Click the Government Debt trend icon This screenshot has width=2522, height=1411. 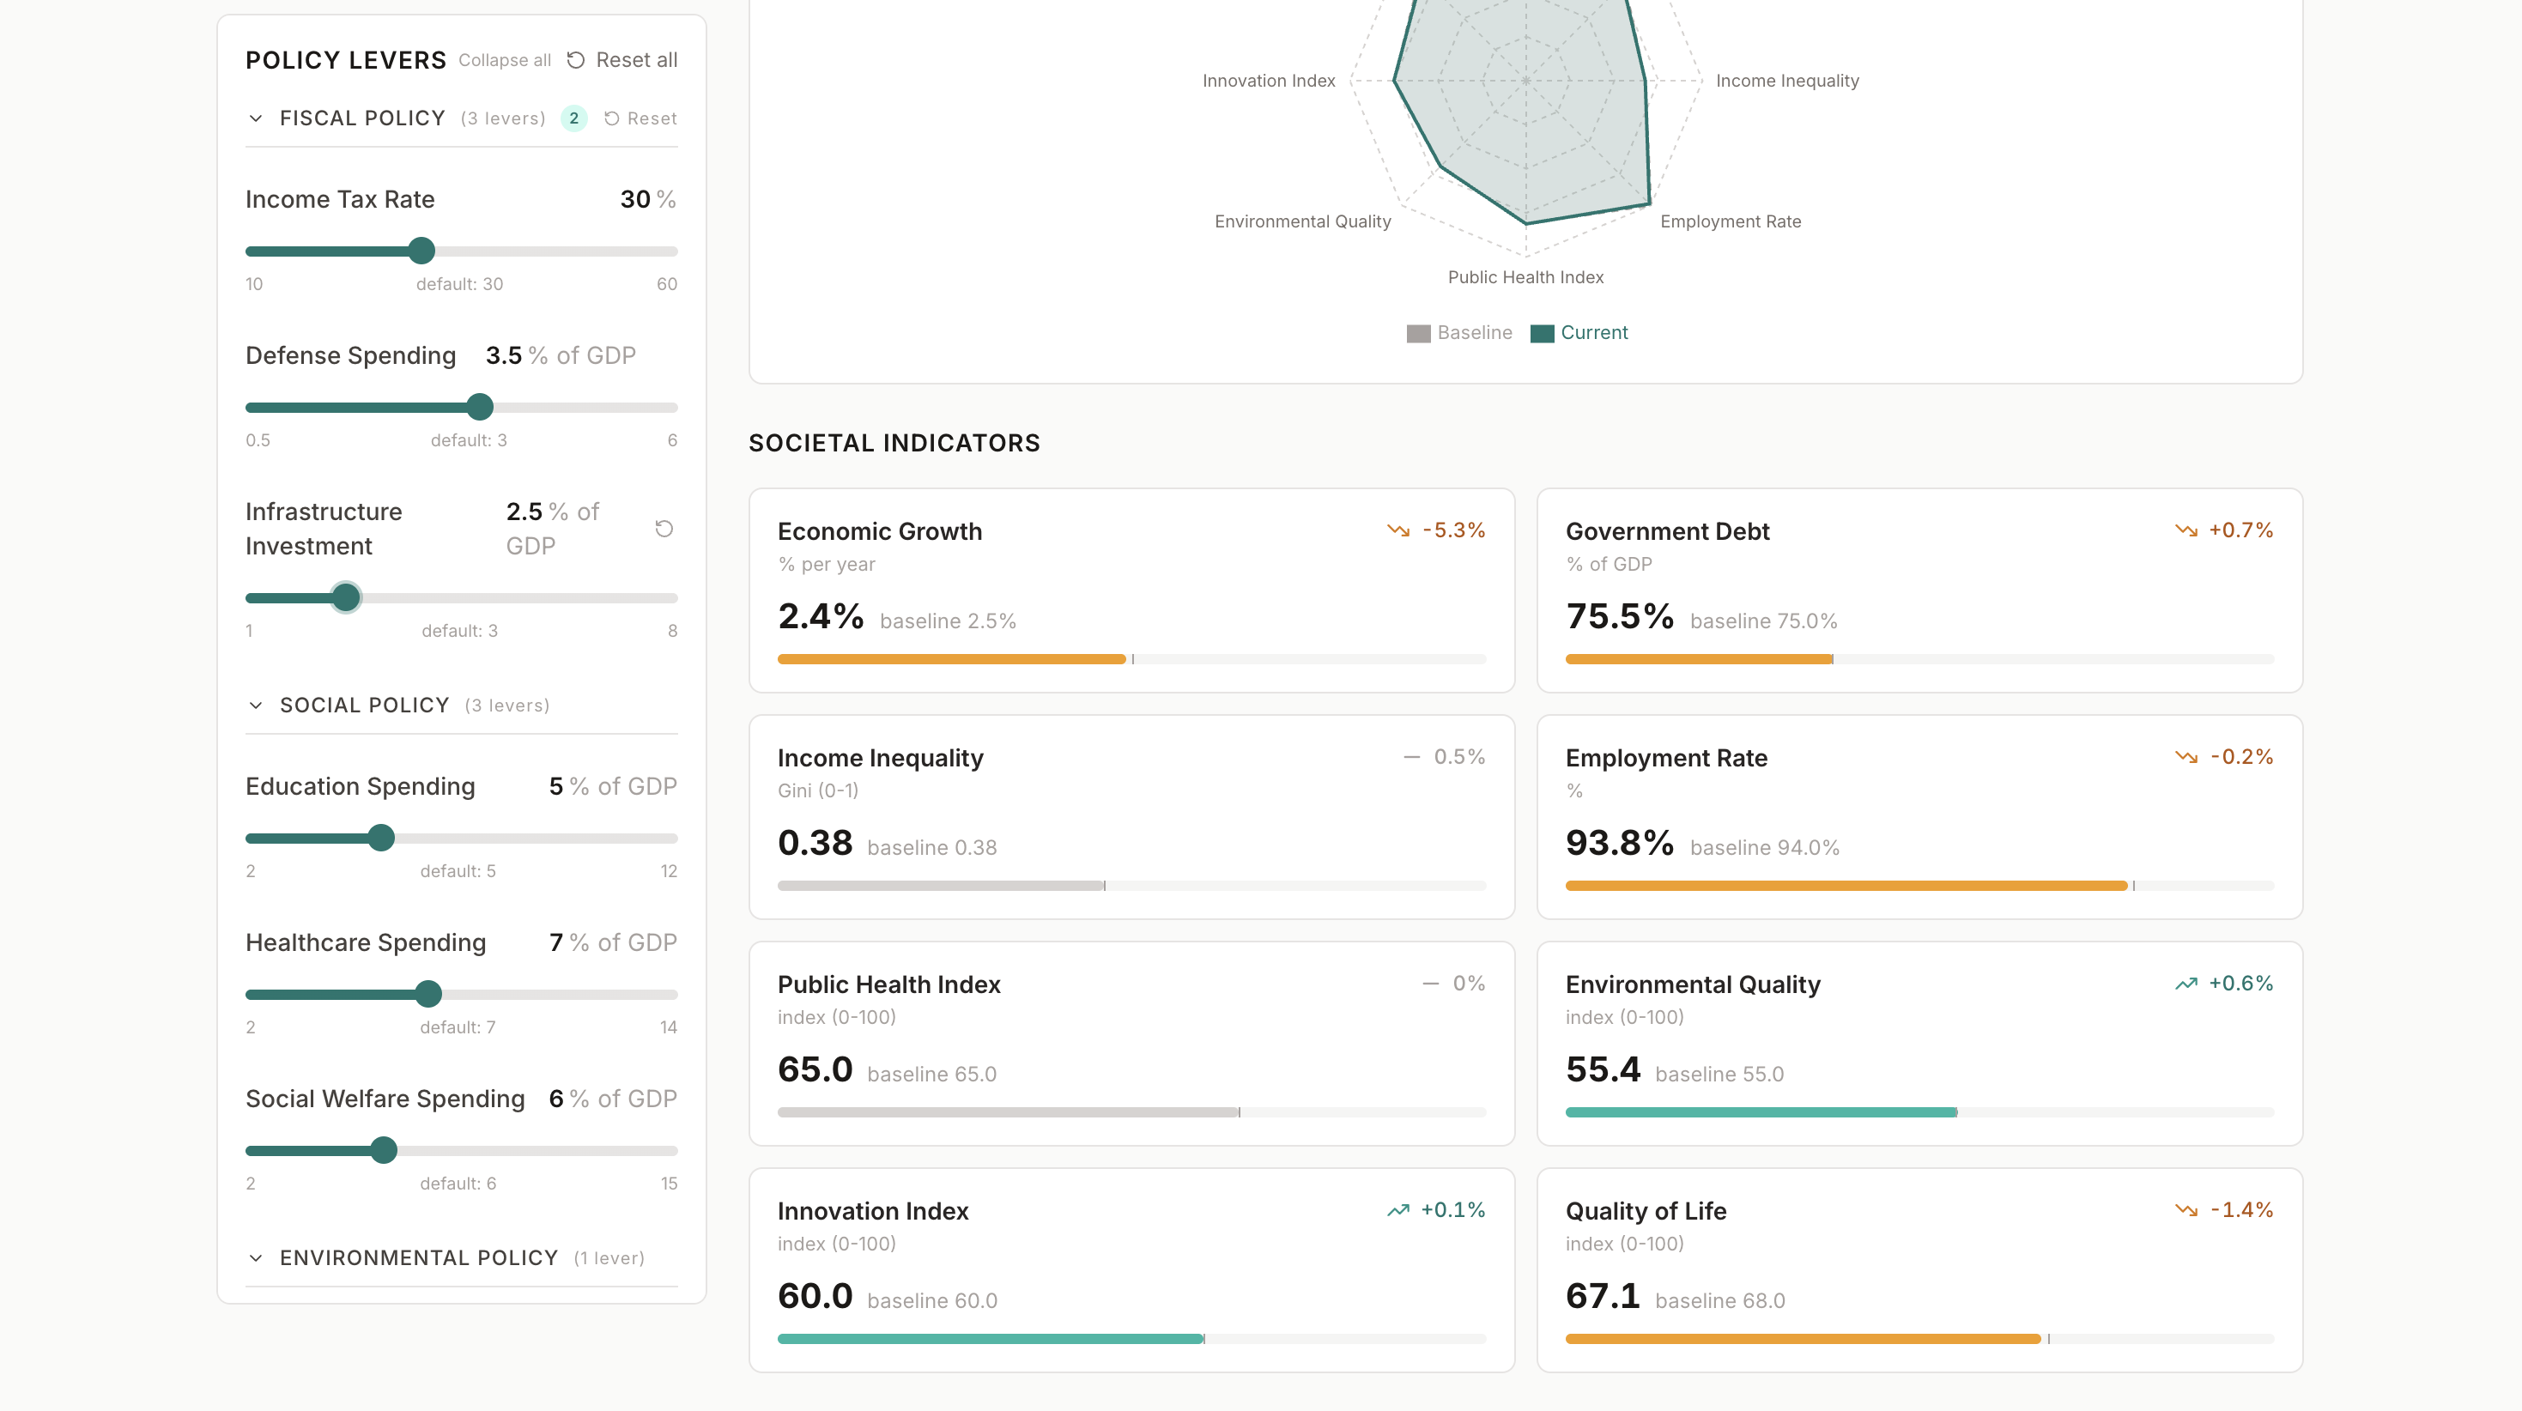2186,530
